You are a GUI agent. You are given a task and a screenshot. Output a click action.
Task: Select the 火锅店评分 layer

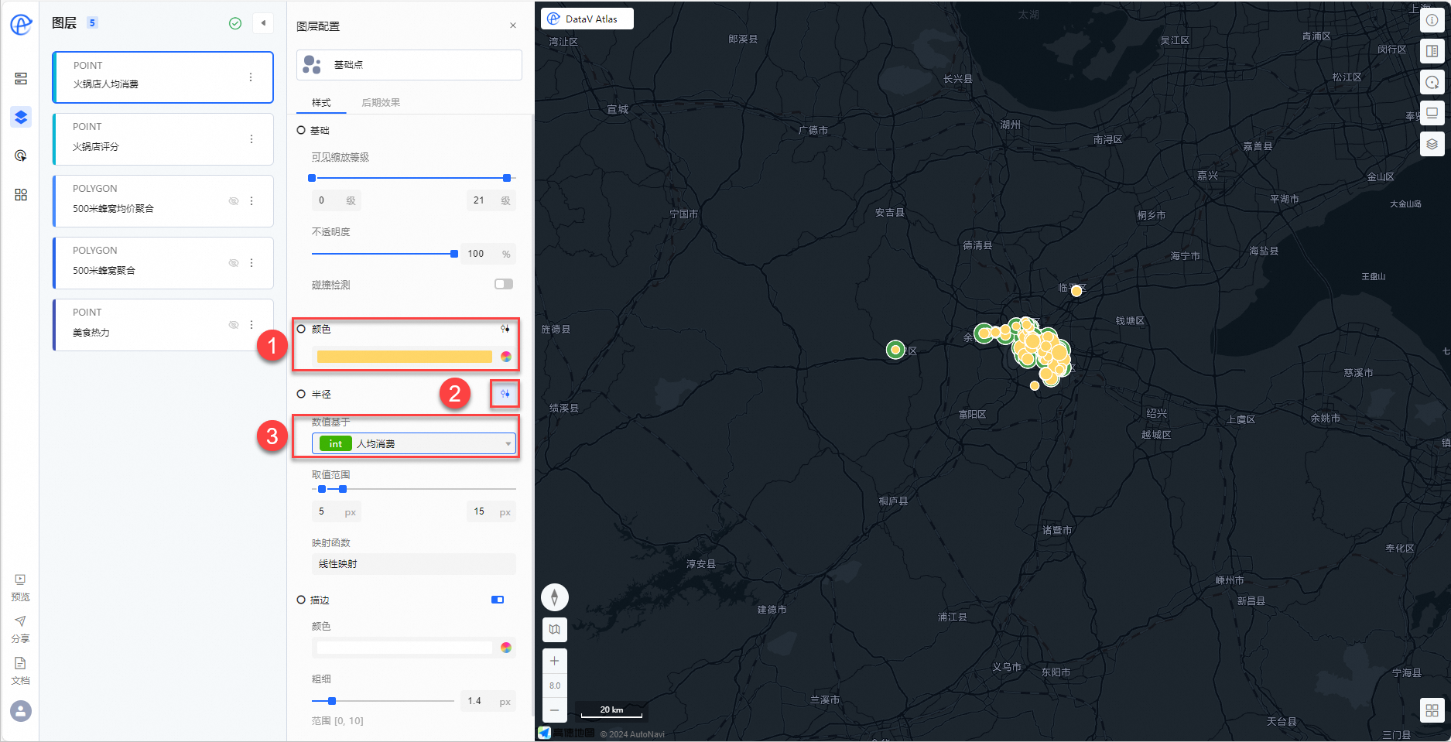163,139
